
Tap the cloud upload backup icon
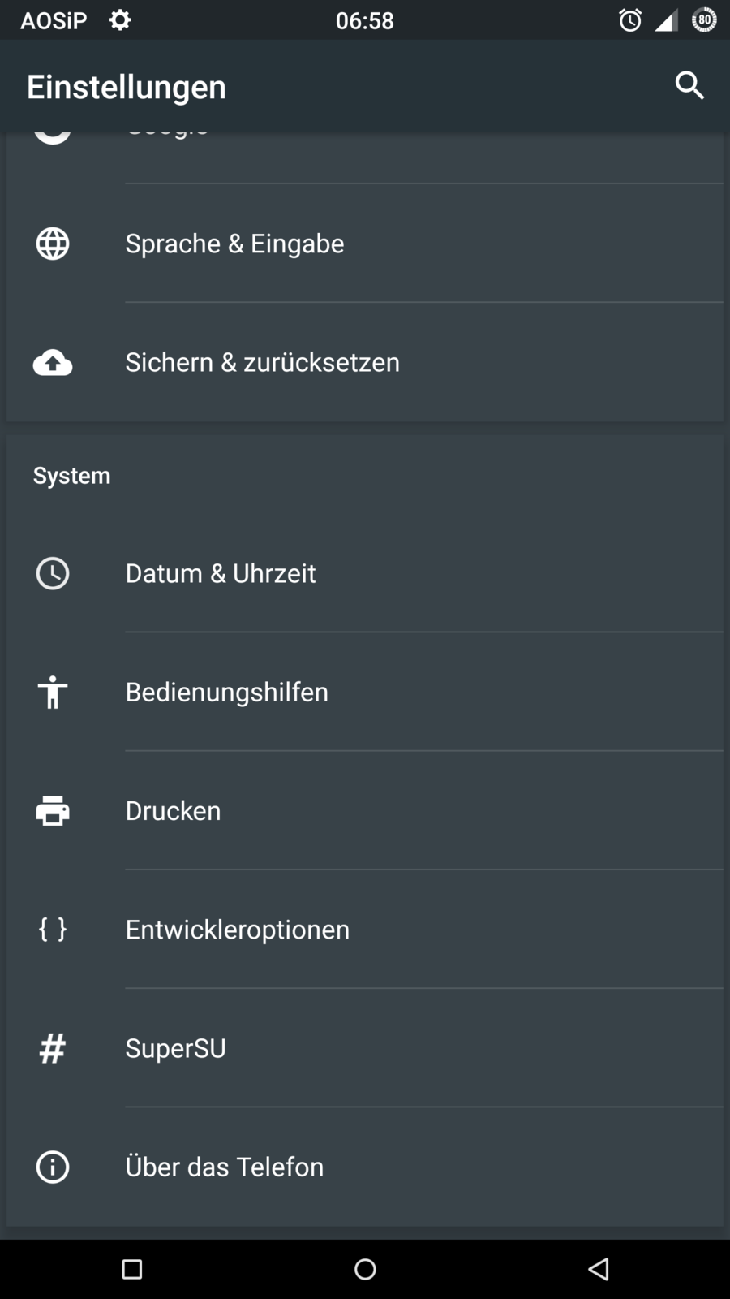click(53, 363)
